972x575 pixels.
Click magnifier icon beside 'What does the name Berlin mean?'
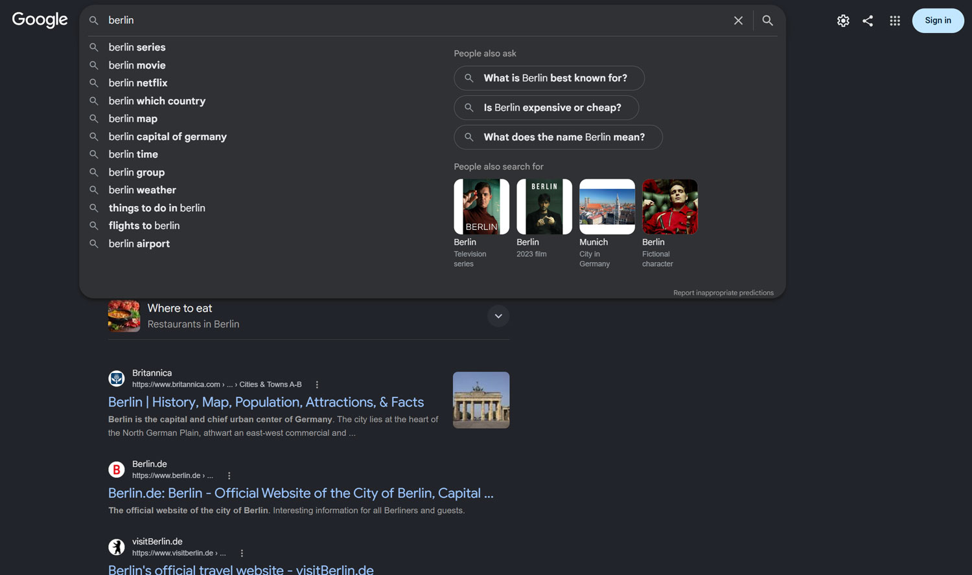(469, 137)
